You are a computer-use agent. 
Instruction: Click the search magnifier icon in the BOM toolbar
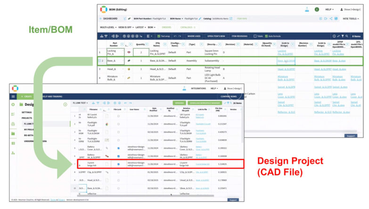pos(347,36)
